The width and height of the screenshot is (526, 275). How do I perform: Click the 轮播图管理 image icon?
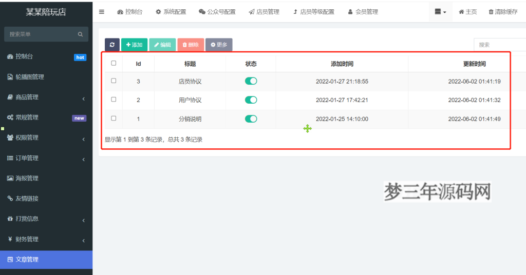[x=10, y=77]
